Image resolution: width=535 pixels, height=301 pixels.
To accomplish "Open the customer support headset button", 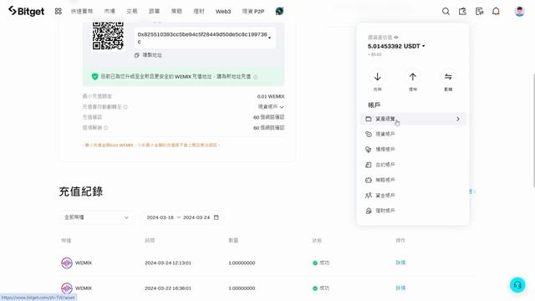I will [x=517, y=285].
